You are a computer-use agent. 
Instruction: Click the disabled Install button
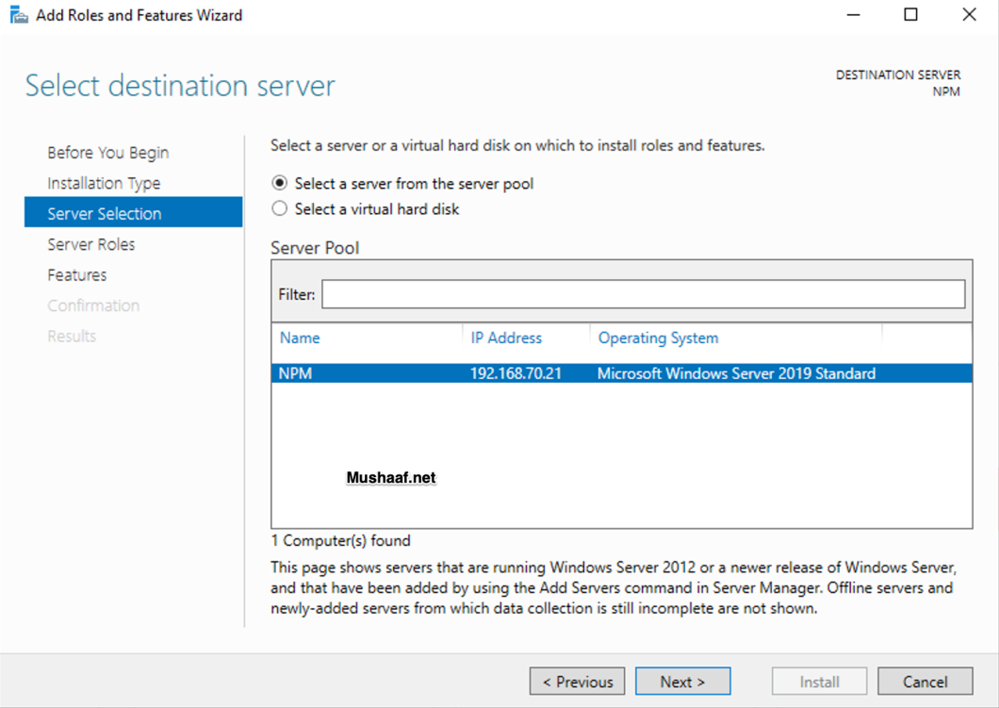pyautogui.click(x=819, y=681)
